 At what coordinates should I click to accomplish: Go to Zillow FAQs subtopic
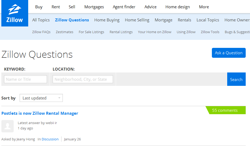(41, 32)
